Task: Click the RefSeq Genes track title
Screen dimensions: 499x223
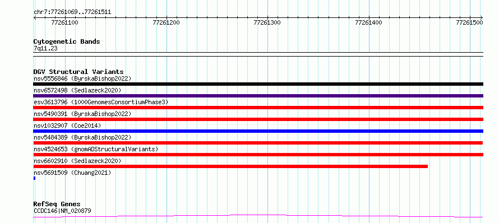Action: [57, 204]
